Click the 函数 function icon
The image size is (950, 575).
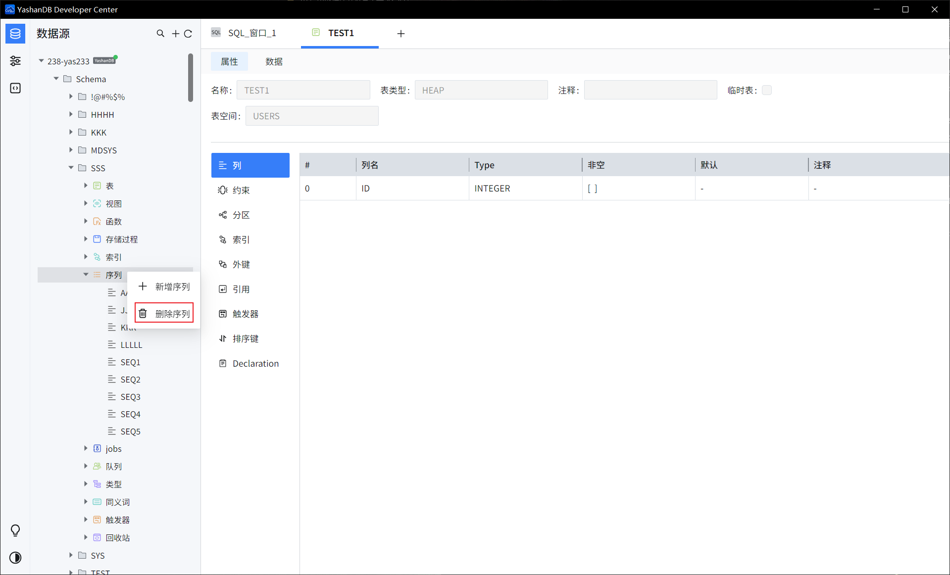pyautogui.click(x=97, y=221)
